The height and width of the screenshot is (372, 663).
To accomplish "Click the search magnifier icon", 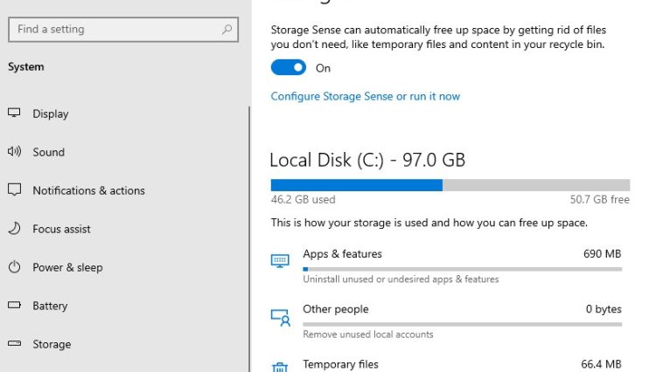I will click(x=227, y=29).
